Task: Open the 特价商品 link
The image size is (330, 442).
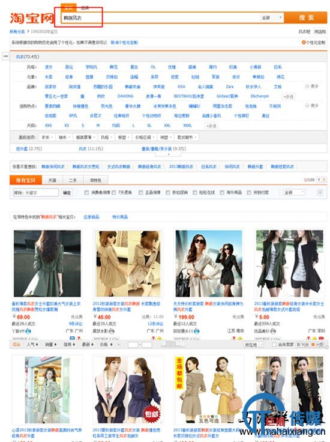Action: pos(120,217)
